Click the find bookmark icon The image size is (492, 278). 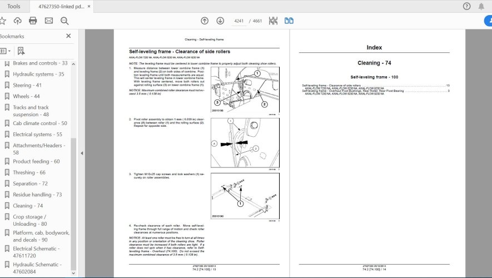(21, 51)
